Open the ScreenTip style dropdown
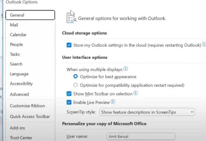Viewport: 206px width, 141px height. [147, 112]
